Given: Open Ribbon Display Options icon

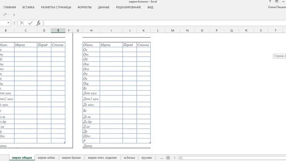Looking at the screenshot, I should point(277,1).
